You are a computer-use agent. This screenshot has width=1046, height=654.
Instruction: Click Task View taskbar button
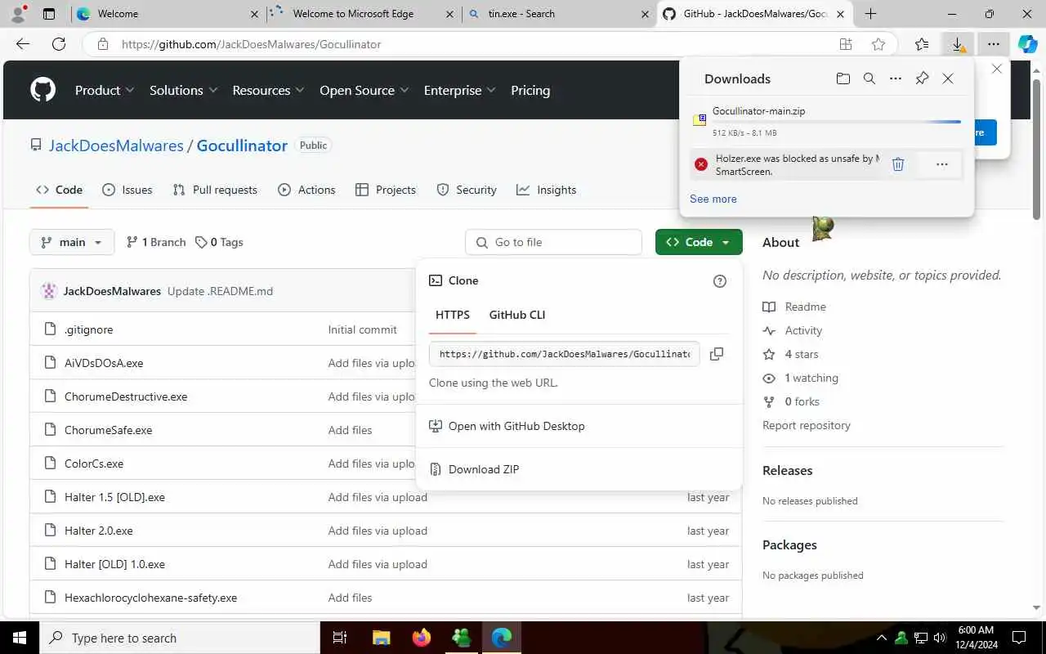pyautogui.click(x=341, y=638)
